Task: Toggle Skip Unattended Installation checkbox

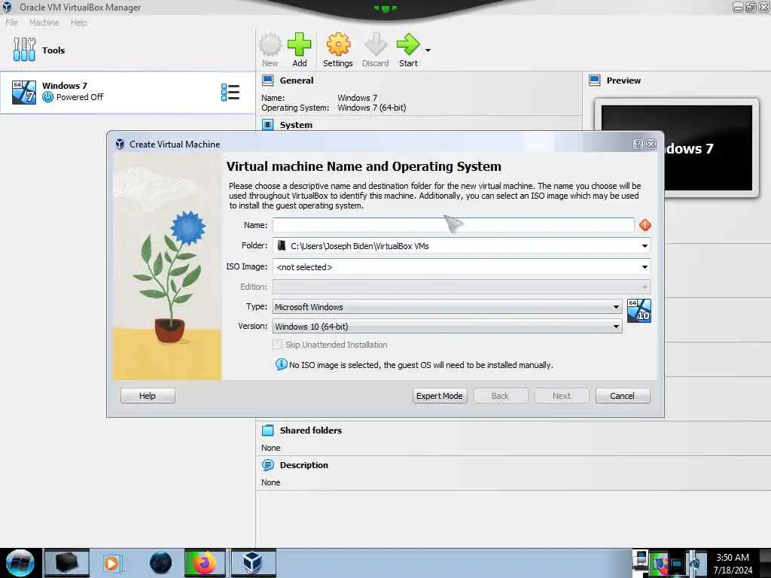Action: pos(277,345)
